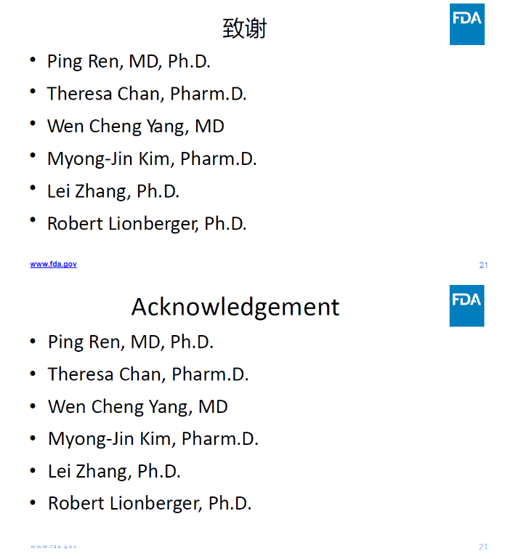Click the FDA logo on the 致谢 slide

466,24
